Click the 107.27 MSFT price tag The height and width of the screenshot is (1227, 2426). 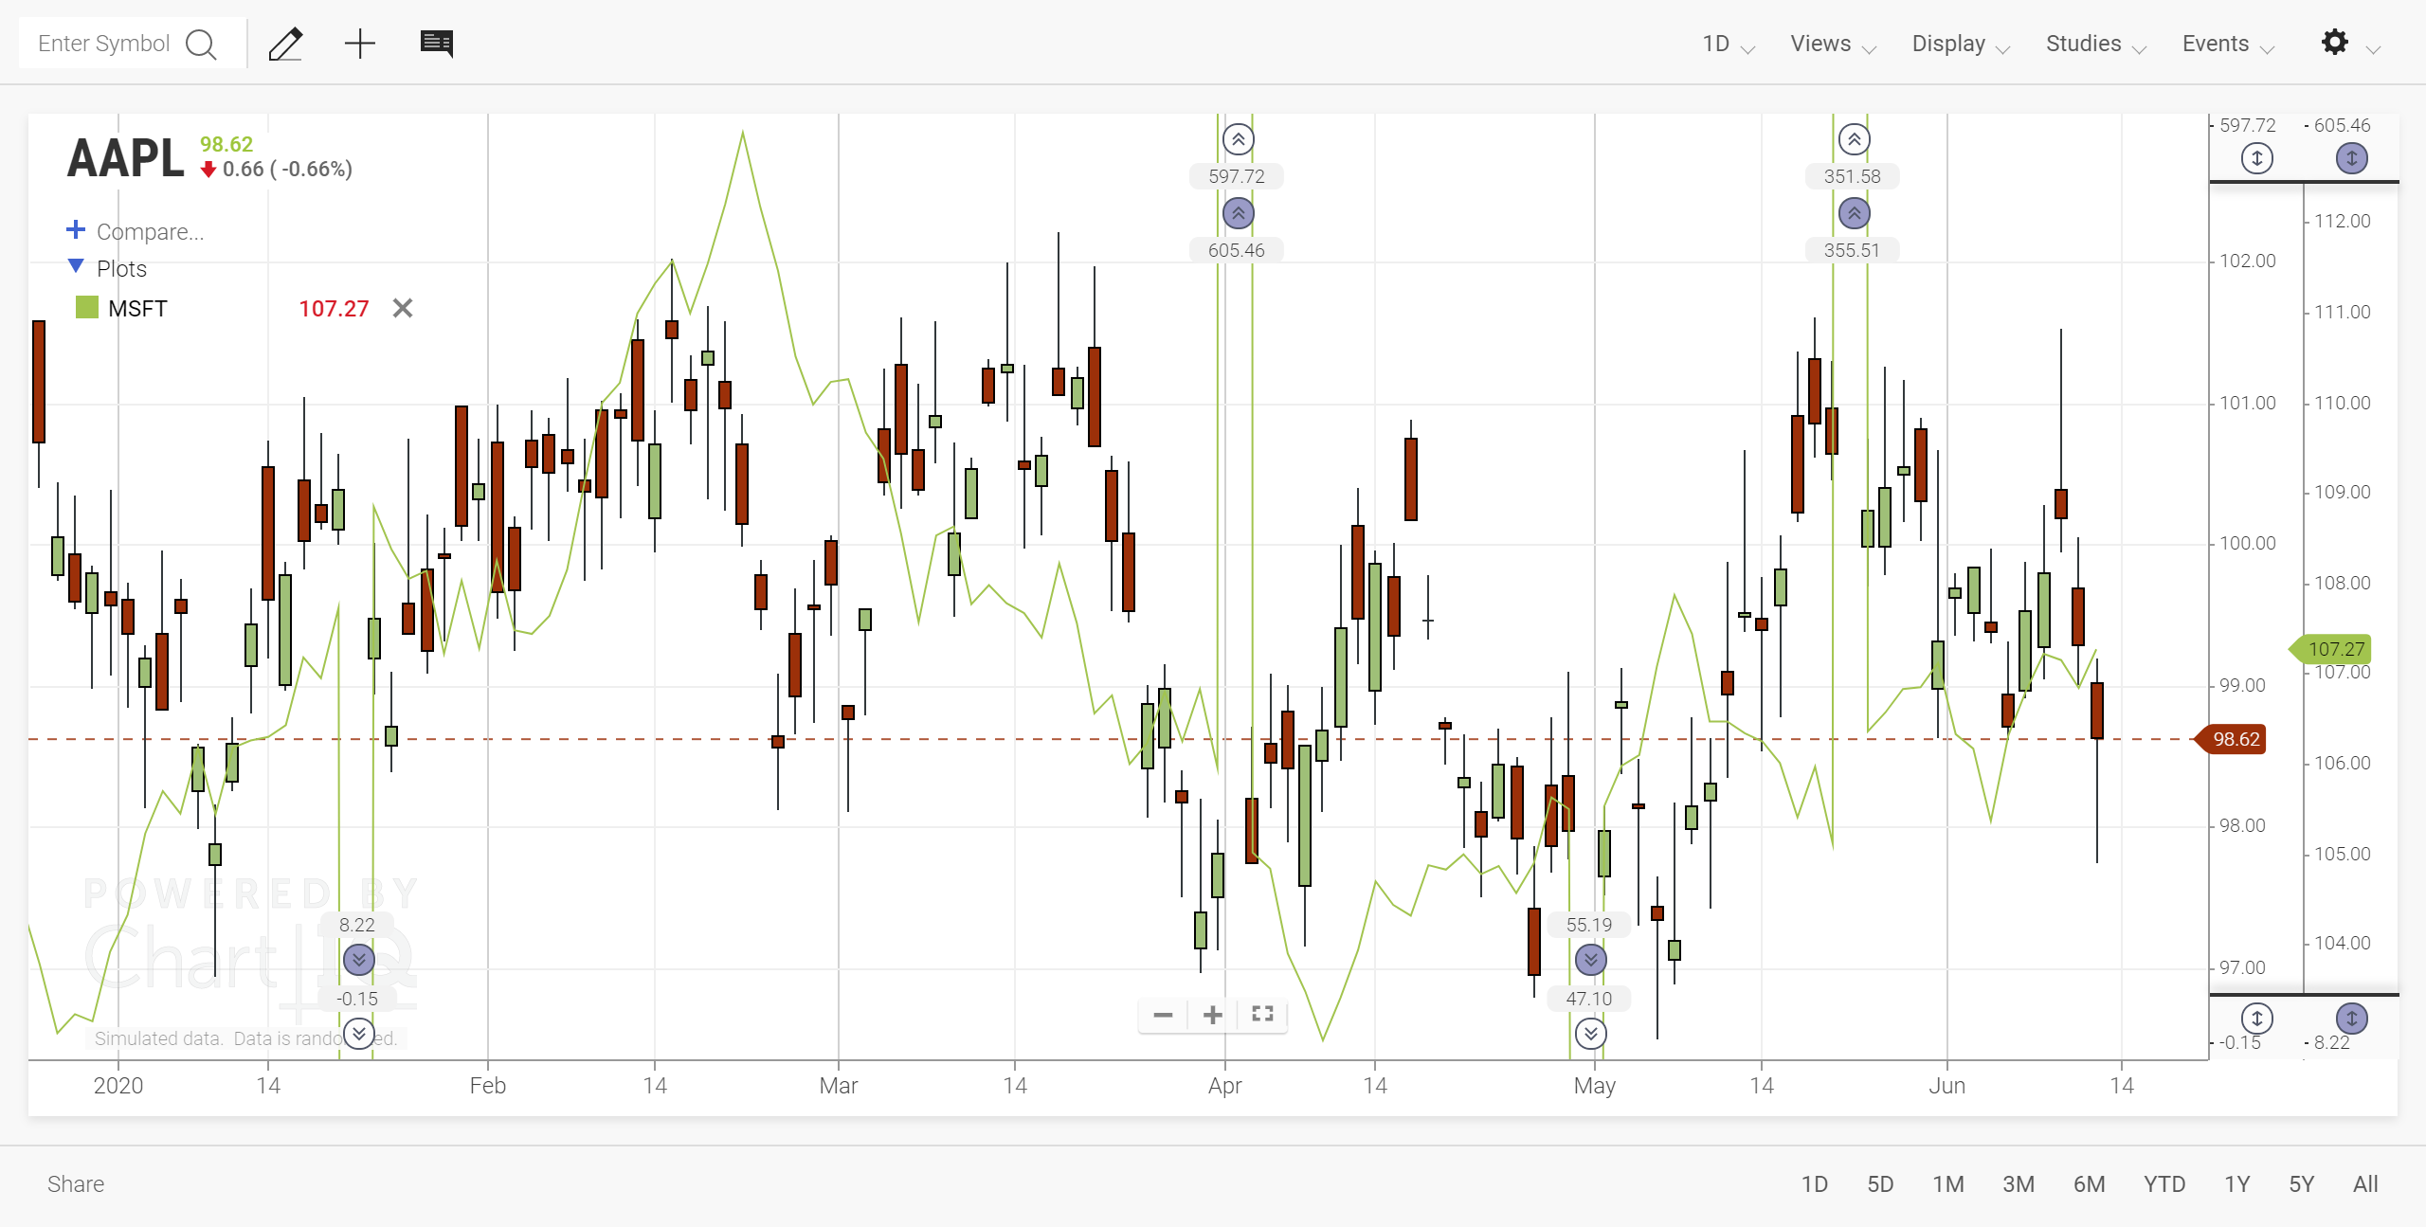pos(2331,649)
